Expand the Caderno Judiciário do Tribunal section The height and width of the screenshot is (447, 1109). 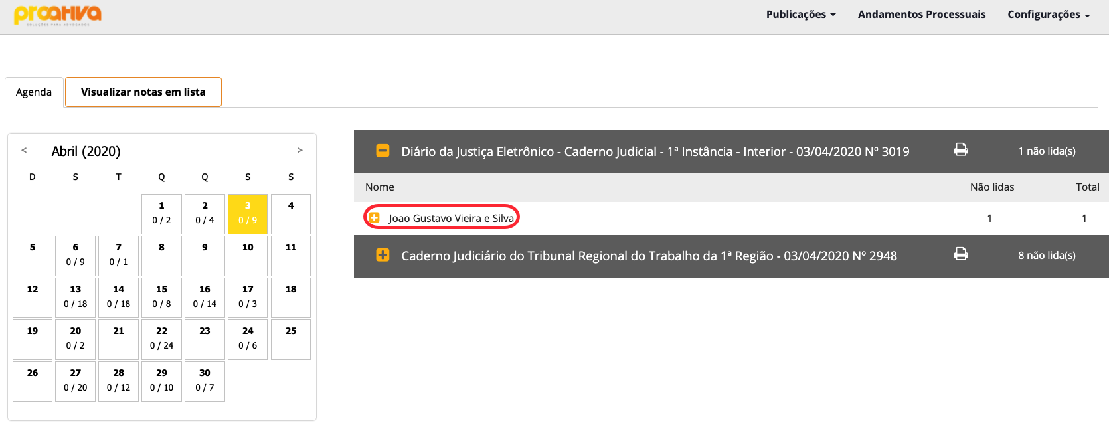click(383, 255)
